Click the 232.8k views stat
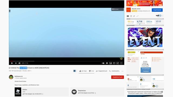 click(149, 22)
